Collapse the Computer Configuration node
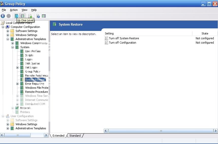The image size is (218, 144). point(3,27)
